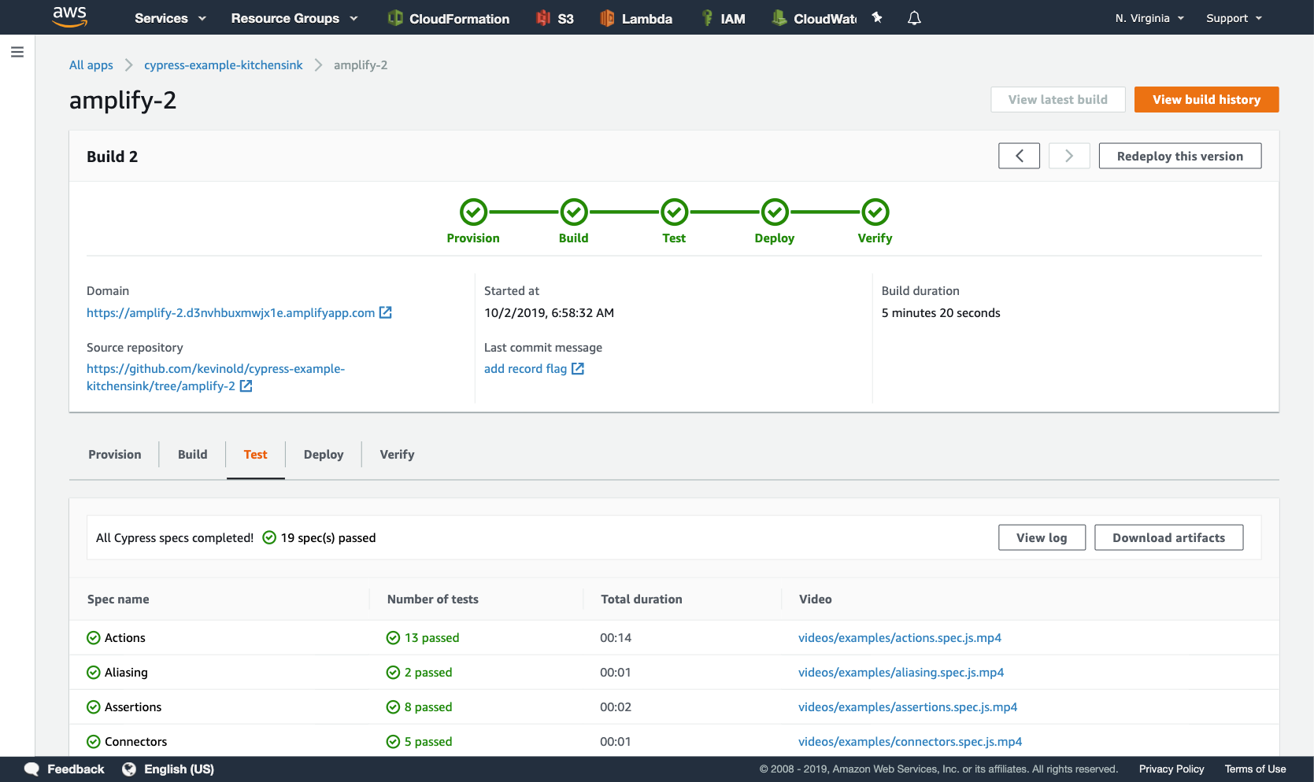This screenshot has height=782, width=1314.
Task: Expand the Services dropdown
Action: click(x=170, y=18)
